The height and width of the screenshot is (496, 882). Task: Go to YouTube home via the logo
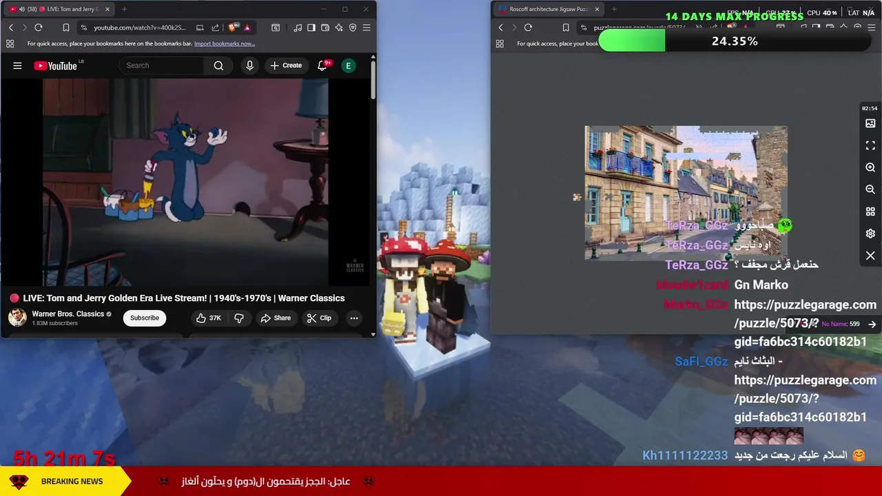tap(55, 65)
